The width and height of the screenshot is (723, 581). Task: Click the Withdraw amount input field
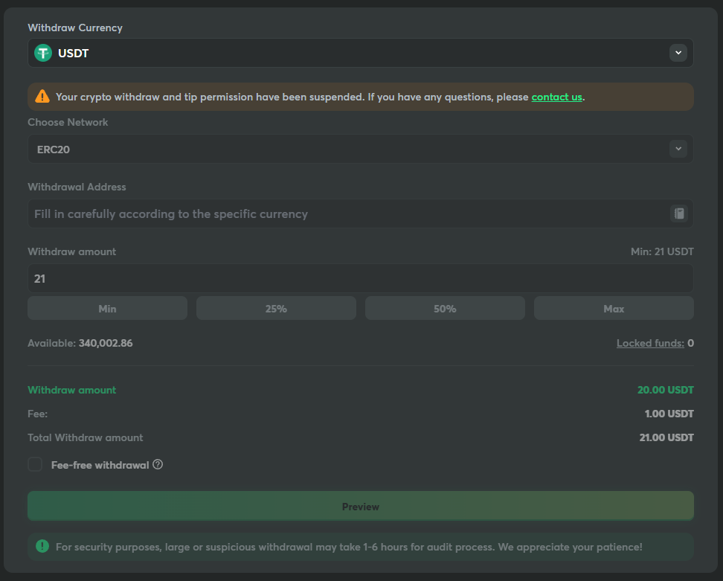point(360,279)
